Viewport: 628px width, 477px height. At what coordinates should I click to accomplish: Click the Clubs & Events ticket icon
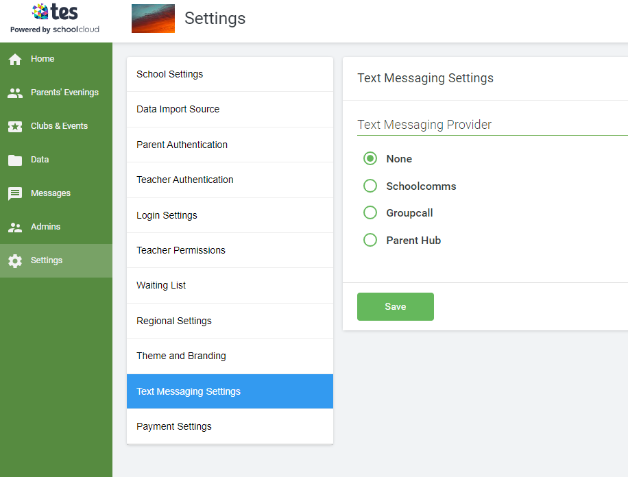pos(15,127)
